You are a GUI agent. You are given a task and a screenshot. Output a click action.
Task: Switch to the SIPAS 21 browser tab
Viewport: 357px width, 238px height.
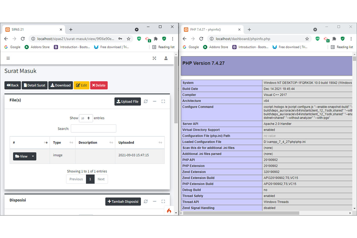tap(33, 29)
